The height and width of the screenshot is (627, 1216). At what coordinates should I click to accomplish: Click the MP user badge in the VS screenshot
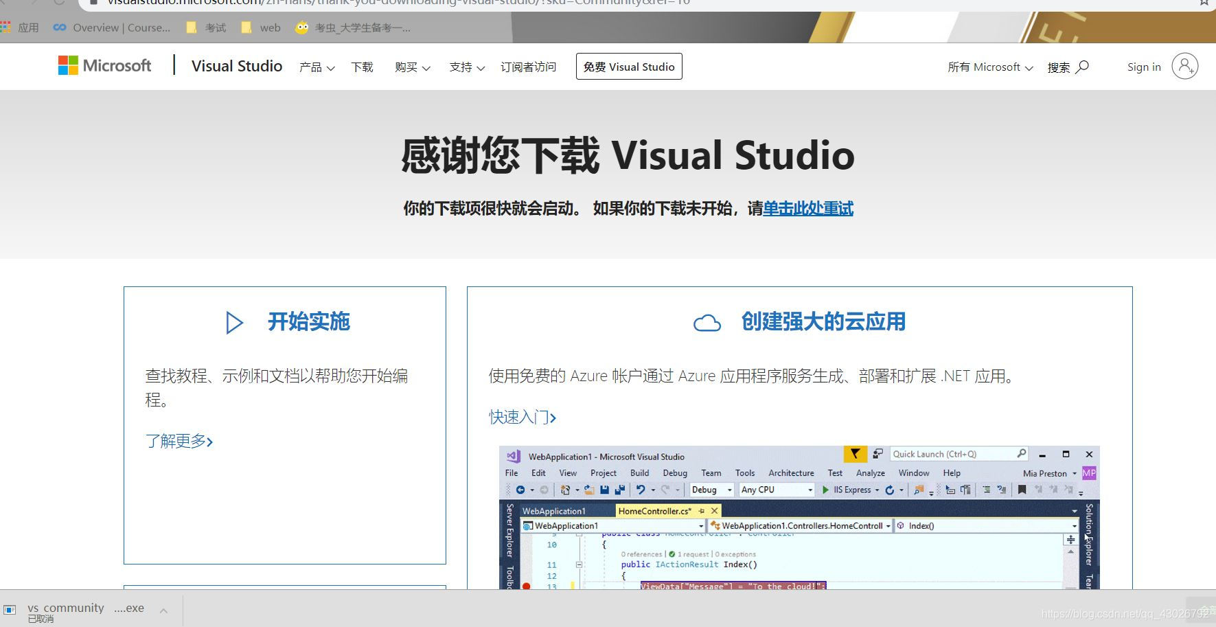[1089, 473]
